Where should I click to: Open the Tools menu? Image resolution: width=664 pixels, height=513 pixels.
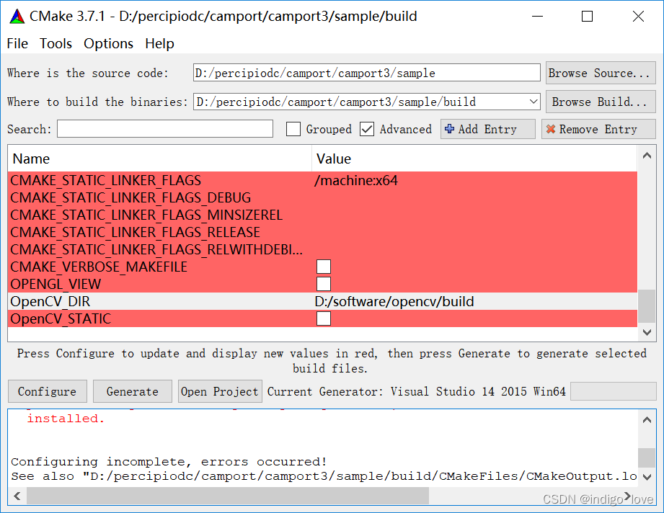click(x=56, y=44)
